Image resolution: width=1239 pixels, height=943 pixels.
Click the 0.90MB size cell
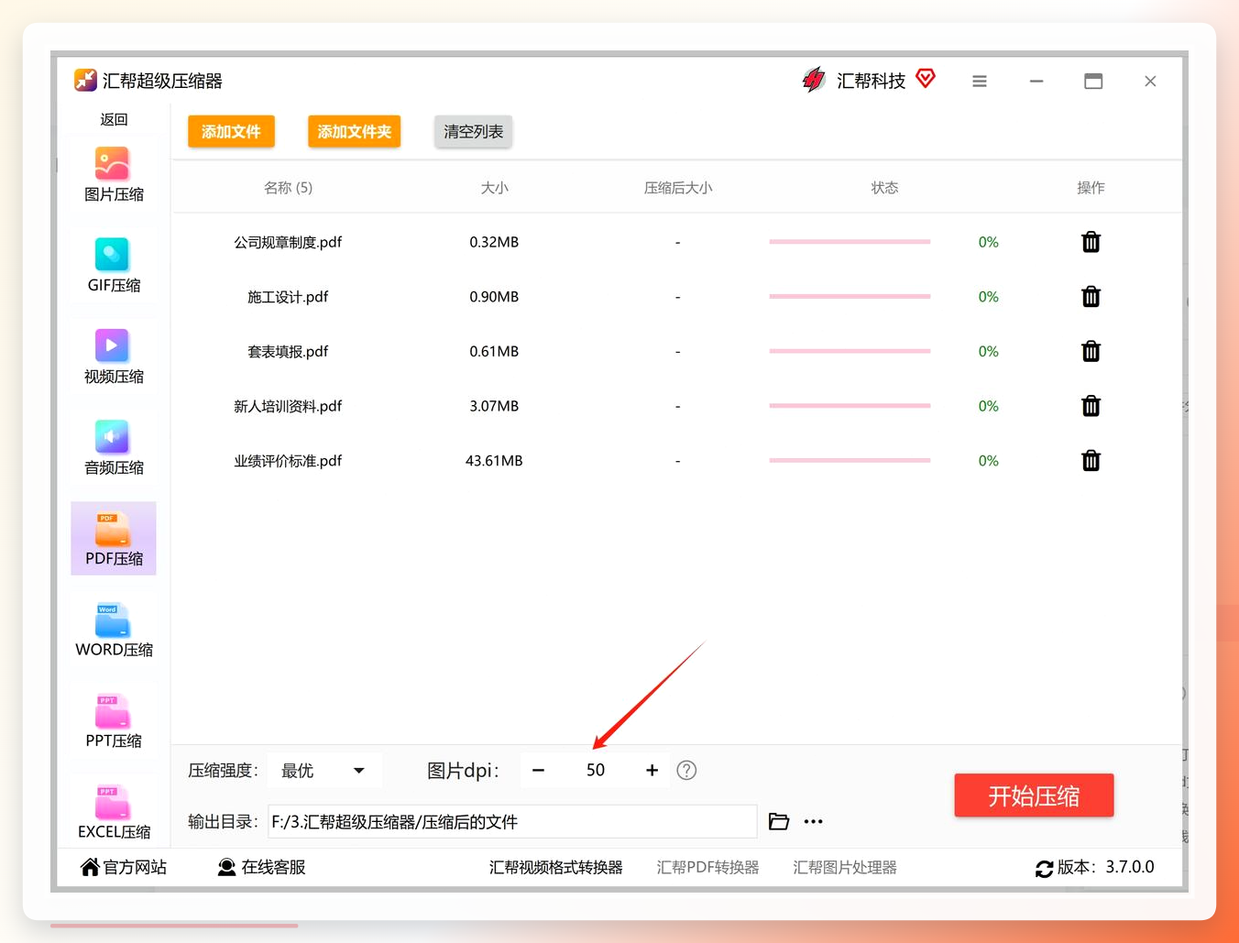pos(494,297)
